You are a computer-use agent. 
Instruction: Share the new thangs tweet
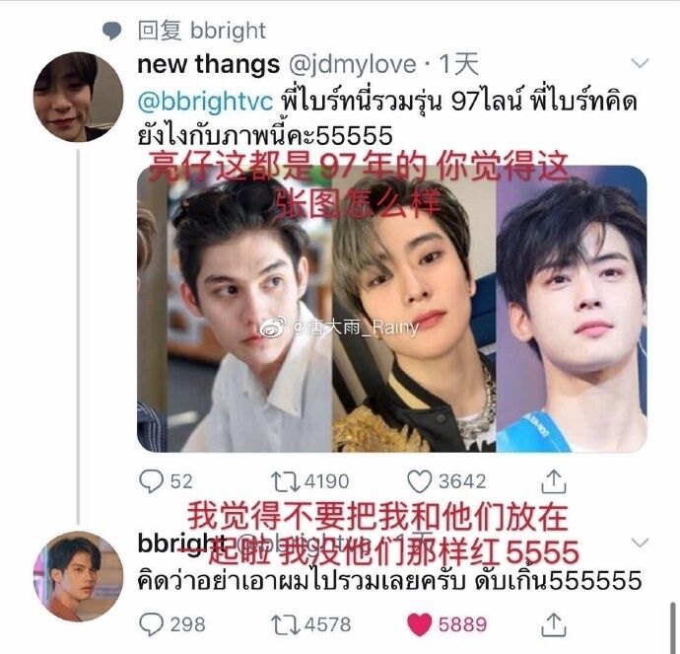pyautogui.click(x=554, y=480)
